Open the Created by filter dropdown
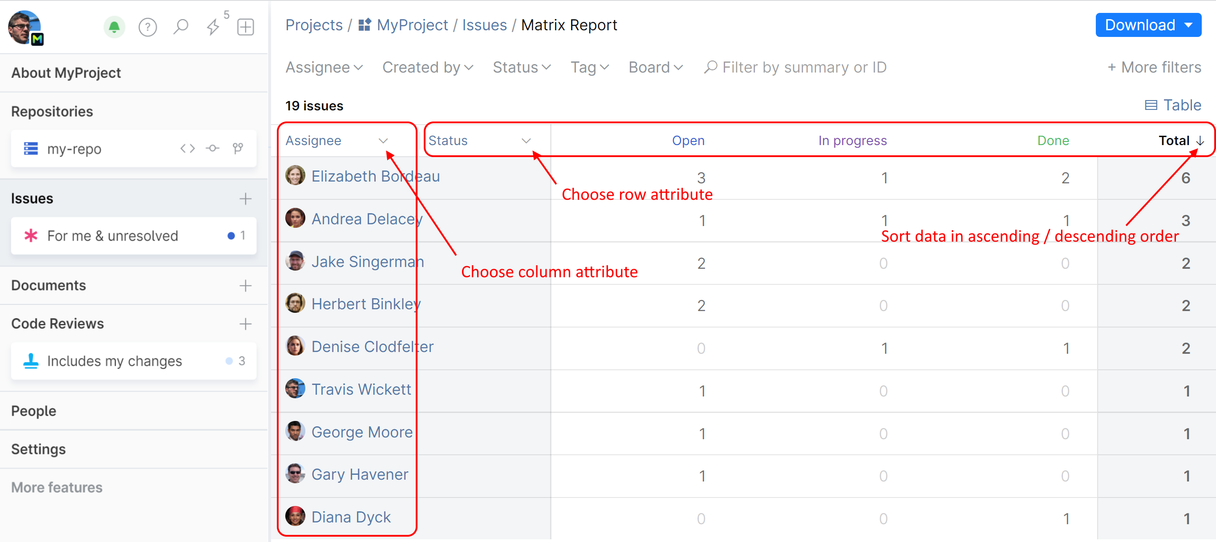 (x=427, y=68)
